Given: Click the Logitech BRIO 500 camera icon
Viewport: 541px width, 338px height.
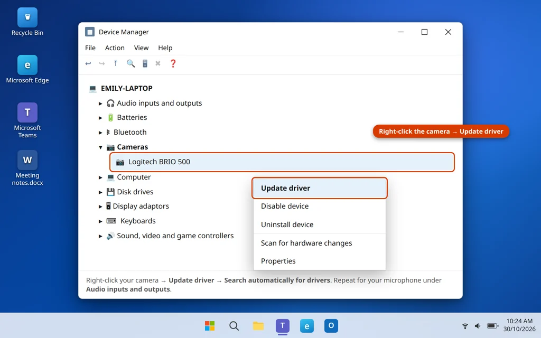Looking at the screenshot, I should 120,162.
